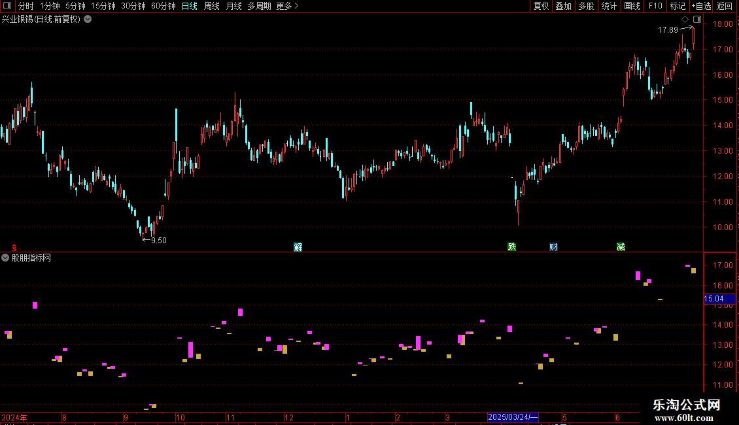This screenshot has height=425, width=739.
Task: Click the 10.00 price axis label
Action: coord(723,228)
